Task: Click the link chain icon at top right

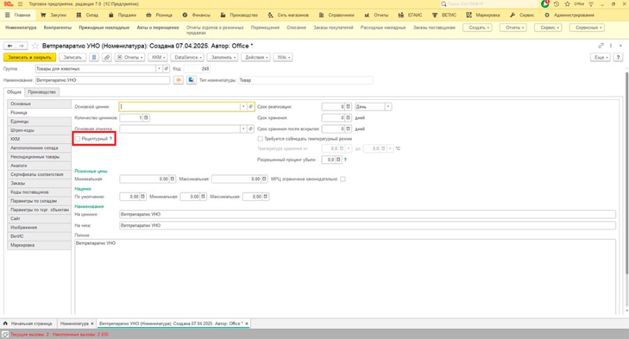Action: point(601,45)
